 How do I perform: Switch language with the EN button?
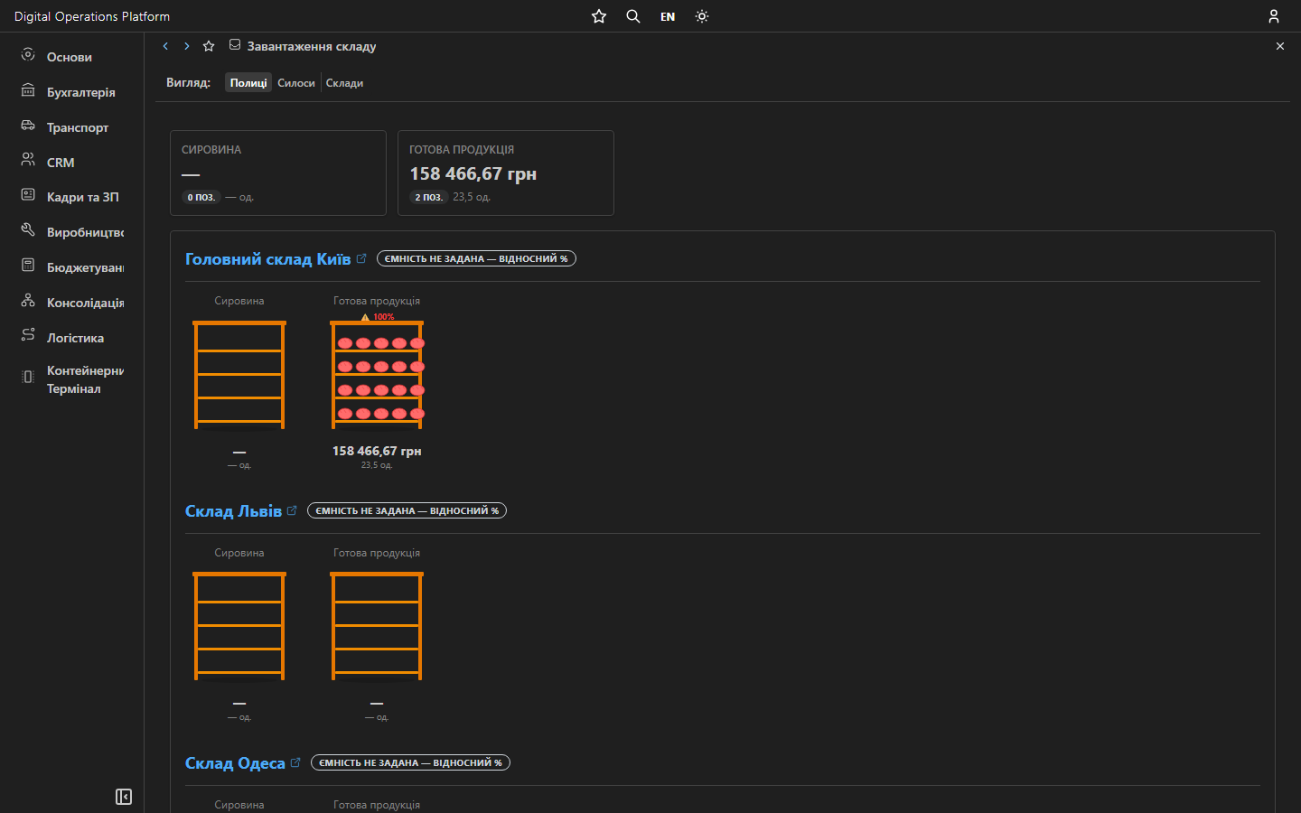click(x=668, y=16)
